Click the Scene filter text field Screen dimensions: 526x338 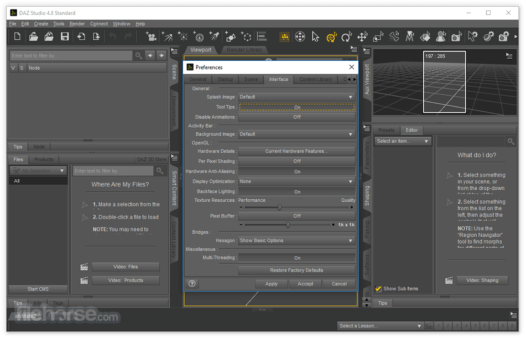click(x=71, y=55)
